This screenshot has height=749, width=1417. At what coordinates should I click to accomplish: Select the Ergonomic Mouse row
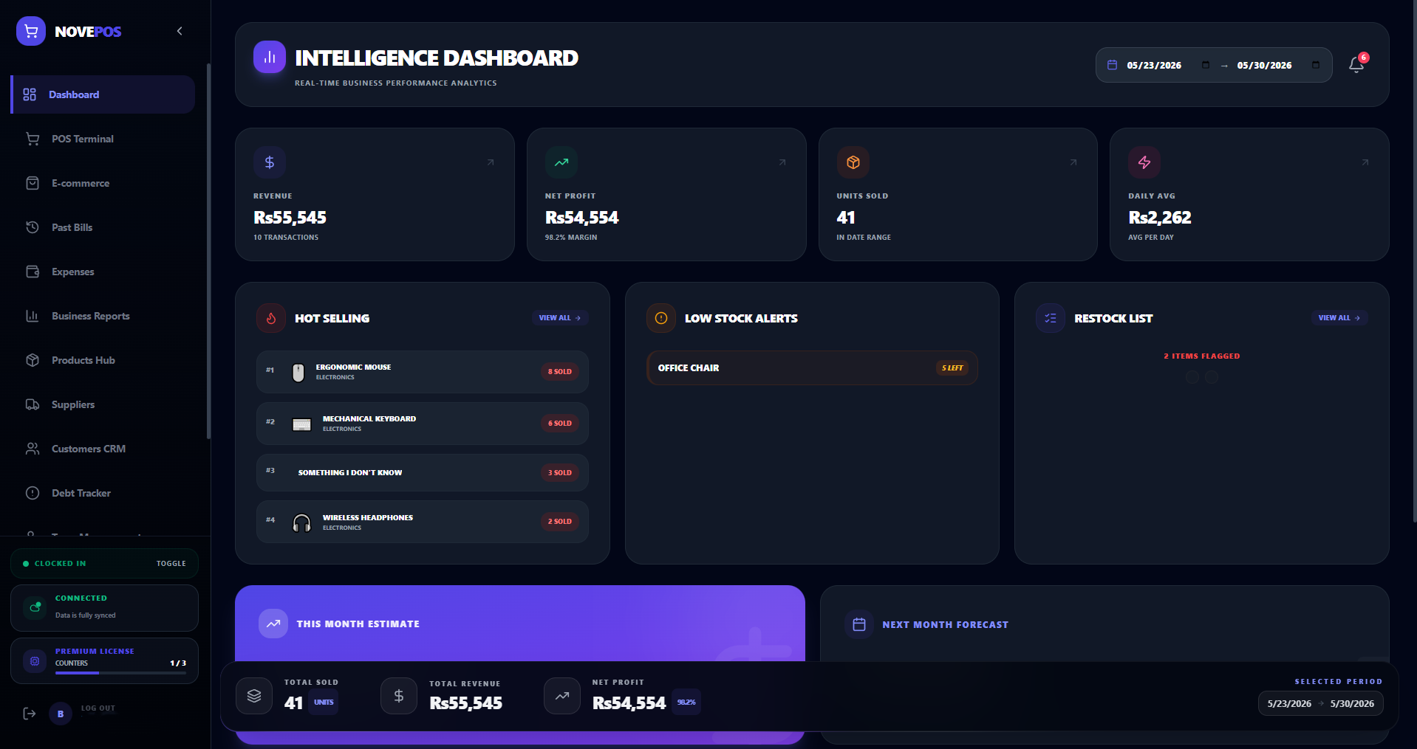coord(423,372)
